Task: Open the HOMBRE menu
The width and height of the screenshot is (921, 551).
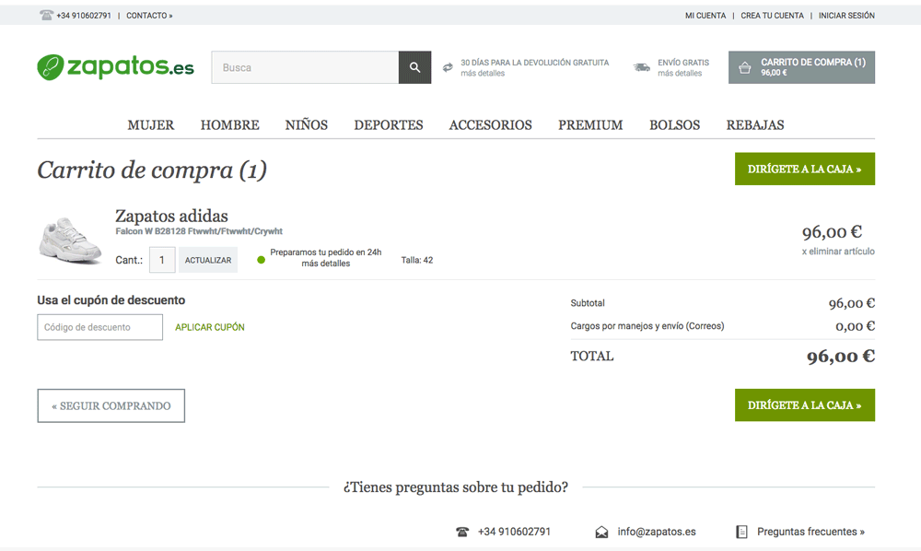Action: [229, 125]
